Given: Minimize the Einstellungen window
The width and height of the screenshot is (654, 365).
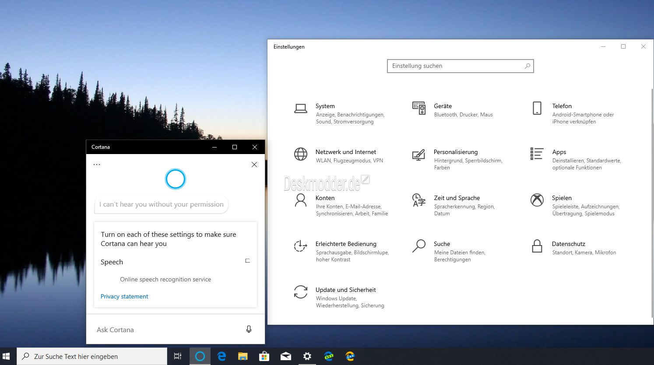Looking at the screenshot, I should tap(603, 46).
